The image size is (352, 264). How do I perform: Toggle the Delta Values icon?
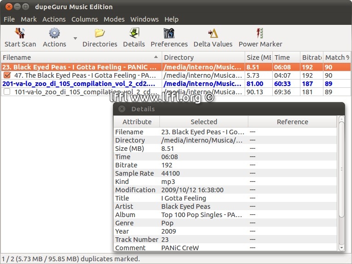click(213, 34)
